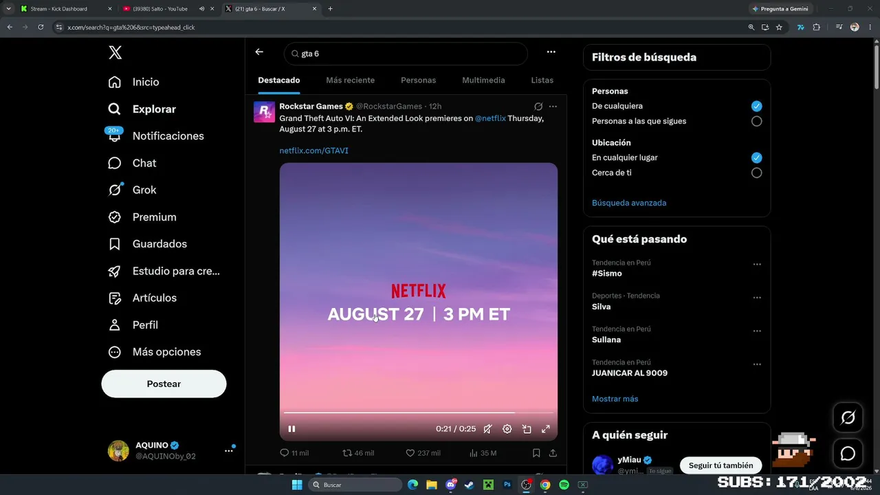Open the Grok explain icon on Rockstar post
Image resolution: width=880 pixels, height=495 pixels.
(x=538, y=107)
